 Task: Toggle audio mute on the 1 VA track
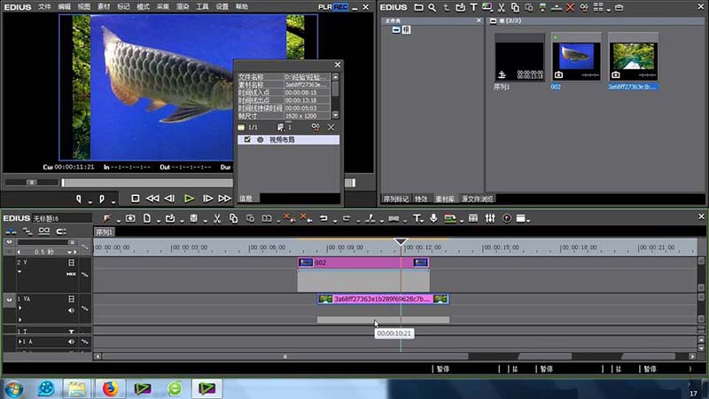[72, 310]
